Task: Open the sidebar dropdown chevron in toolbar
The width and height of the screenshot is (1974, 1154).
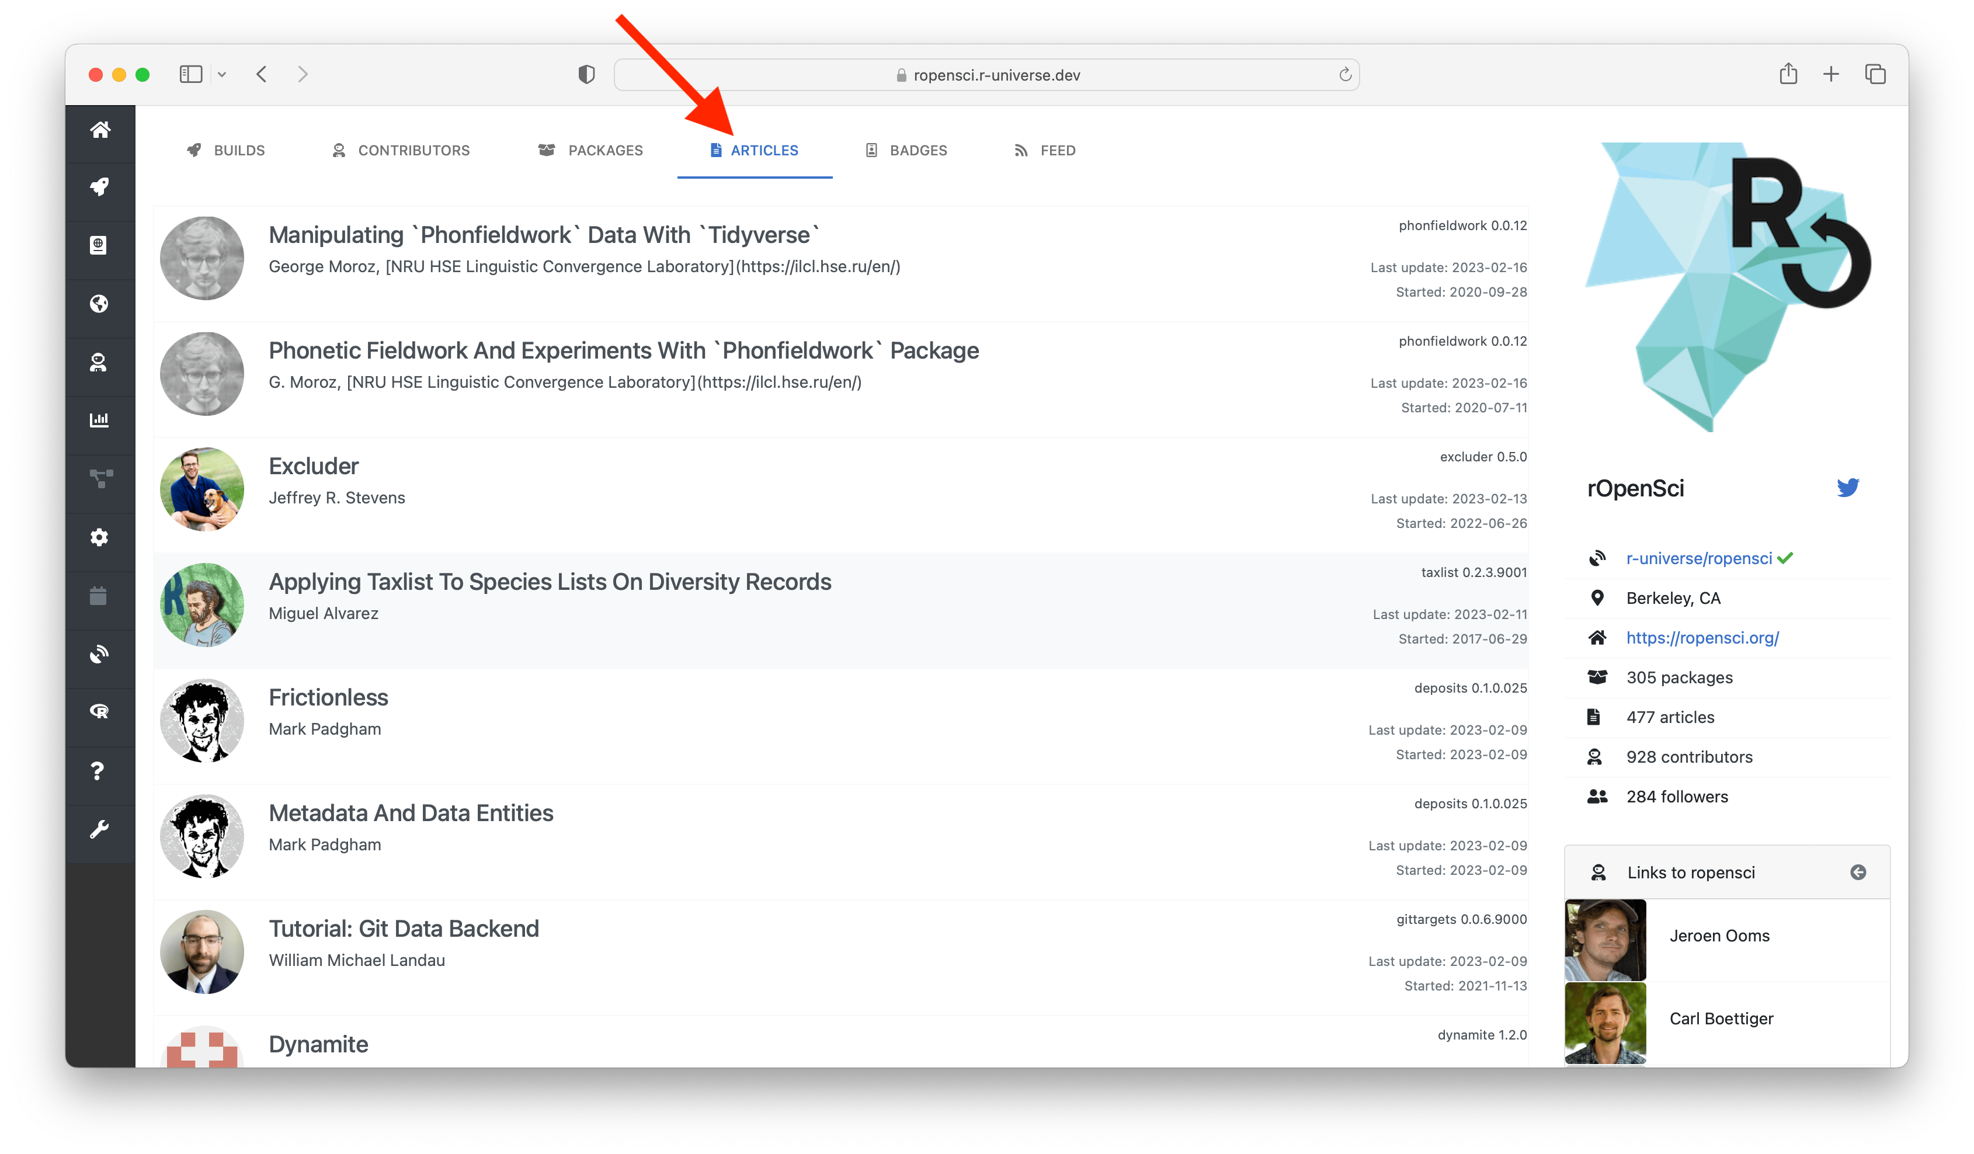Action: 223,74
